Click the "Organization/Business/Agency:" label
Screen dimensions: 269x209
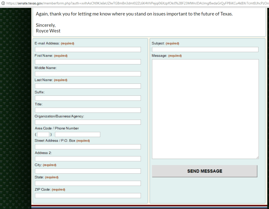(59, 116)
